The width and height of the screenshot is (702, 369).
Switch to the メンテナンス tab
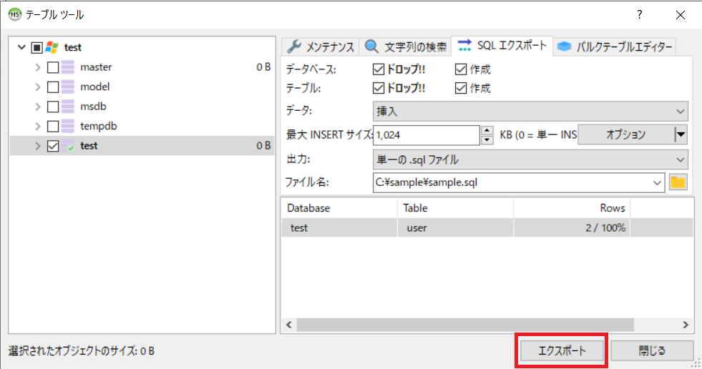pos(321,47)
